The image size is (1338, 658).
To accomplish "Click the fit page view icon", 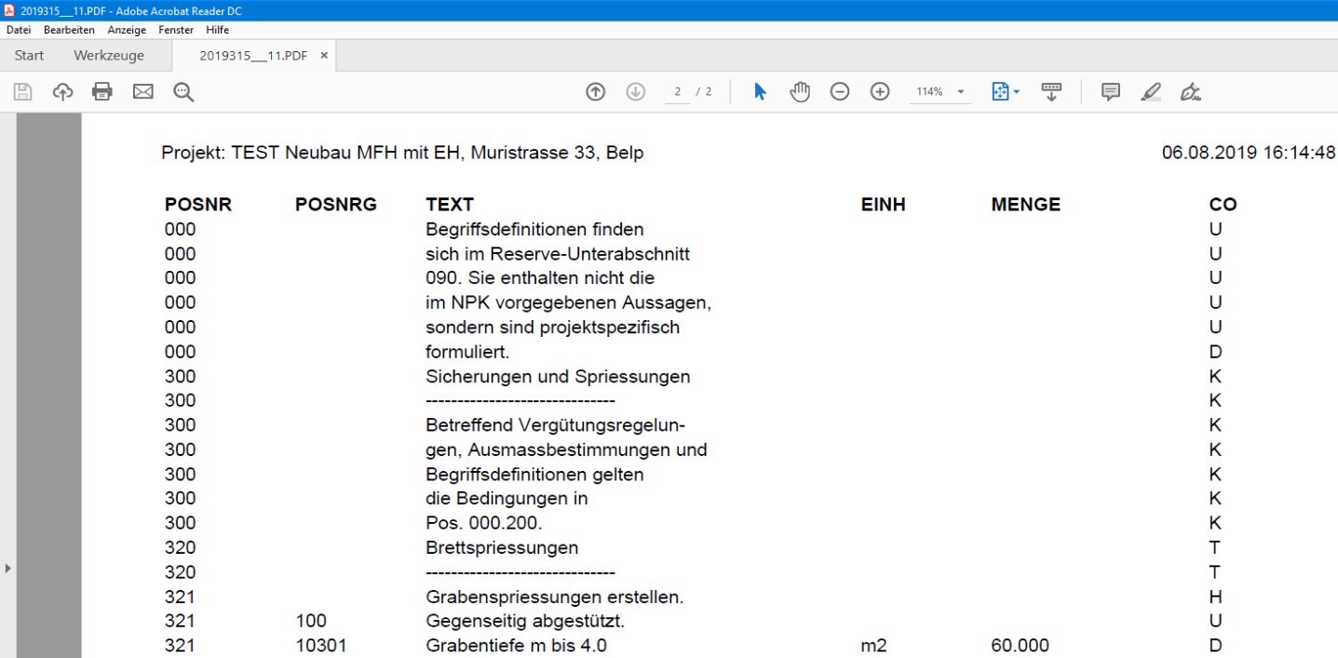I will click(1001, 91).
